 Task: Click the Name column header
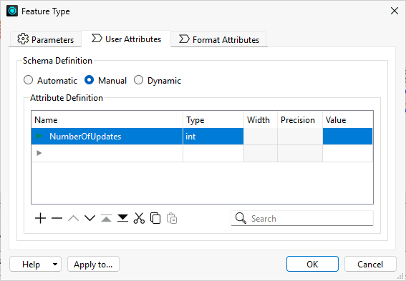point(107,119)
